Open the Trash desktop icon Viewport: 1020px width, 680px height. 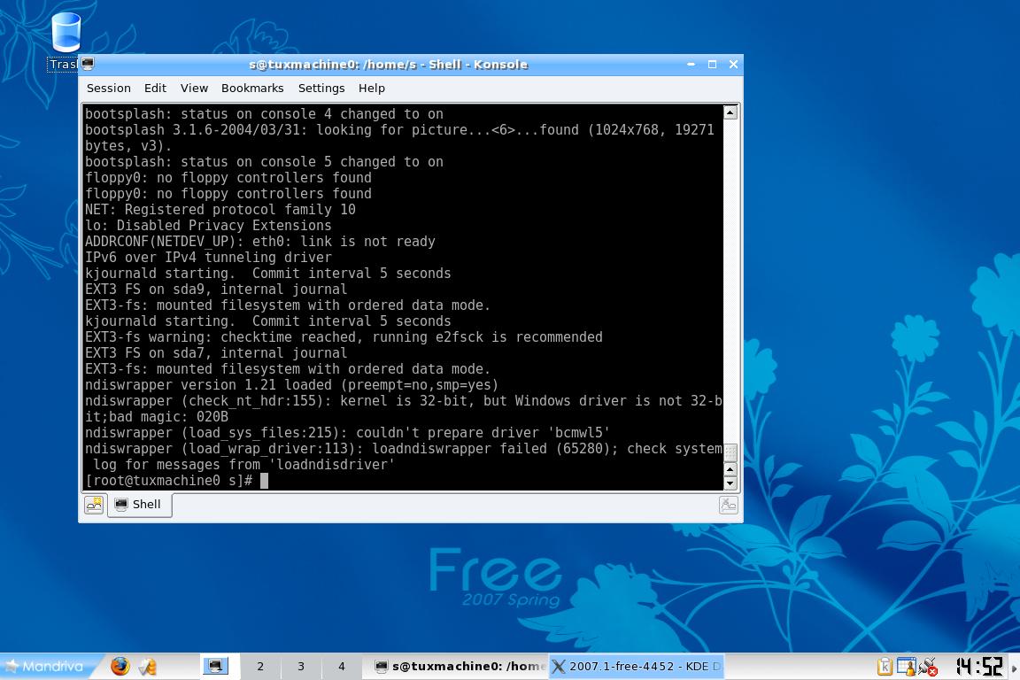(66, 41)
